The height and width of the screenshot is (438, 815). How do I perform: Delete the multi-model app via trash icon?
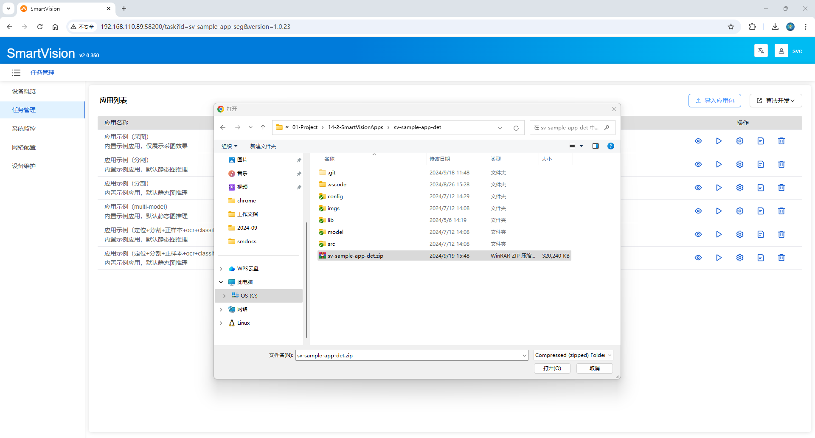pos(781,211)
